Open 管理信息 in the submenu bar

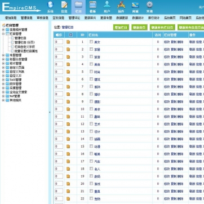point(26,18)
